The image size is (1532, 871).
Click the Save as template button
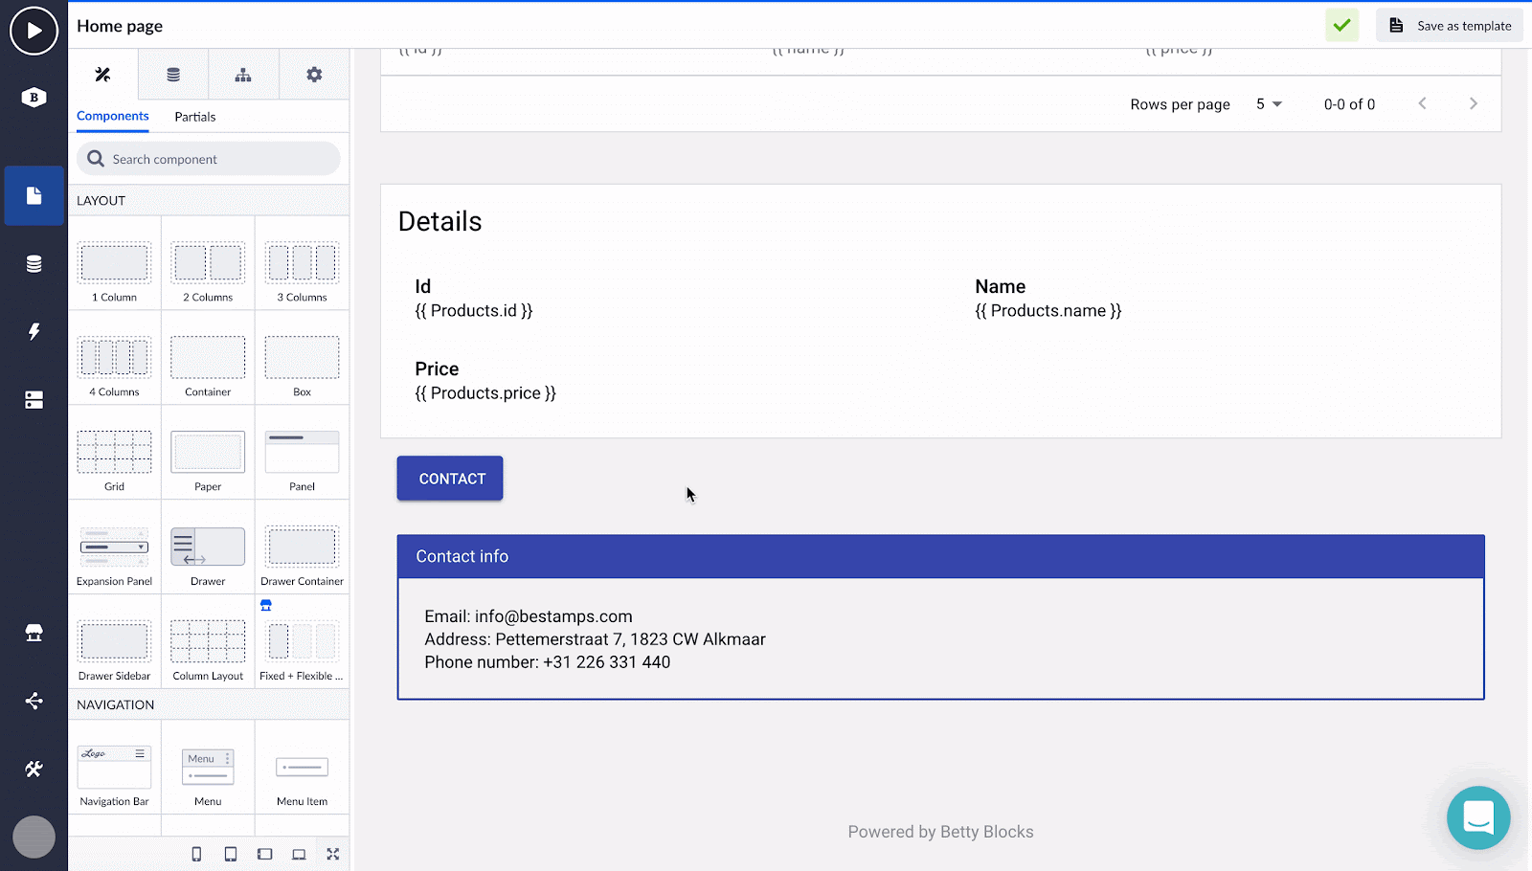pos(1450,26)
